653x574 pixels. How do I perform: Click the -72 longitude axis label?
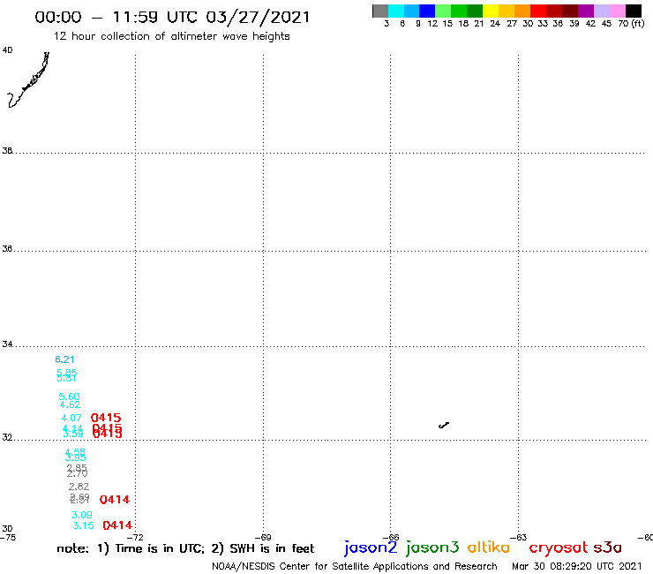click(135, 538)
